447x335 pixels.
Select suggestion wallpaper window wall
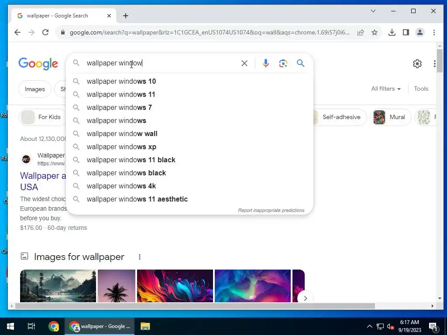[189, 134]
